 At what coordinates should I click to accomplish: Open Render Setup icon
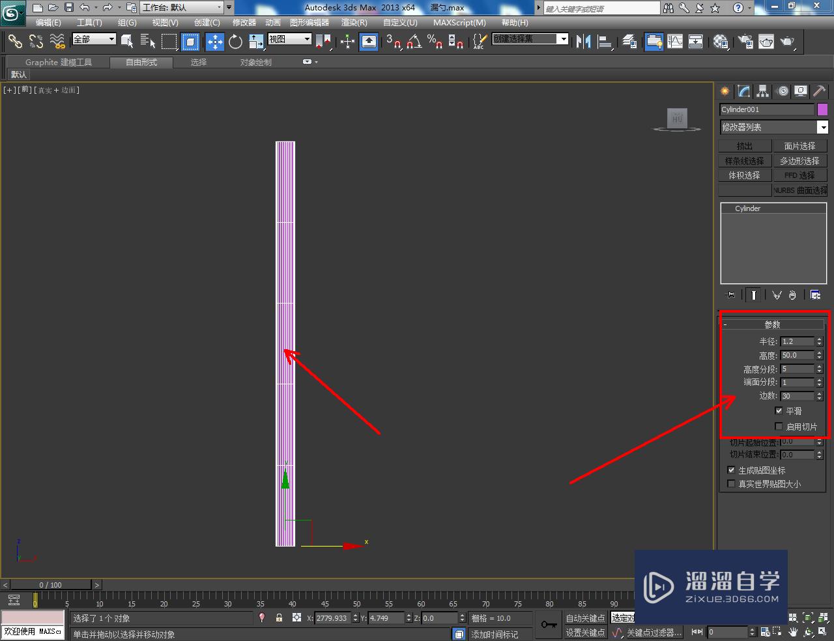[745, 42]
